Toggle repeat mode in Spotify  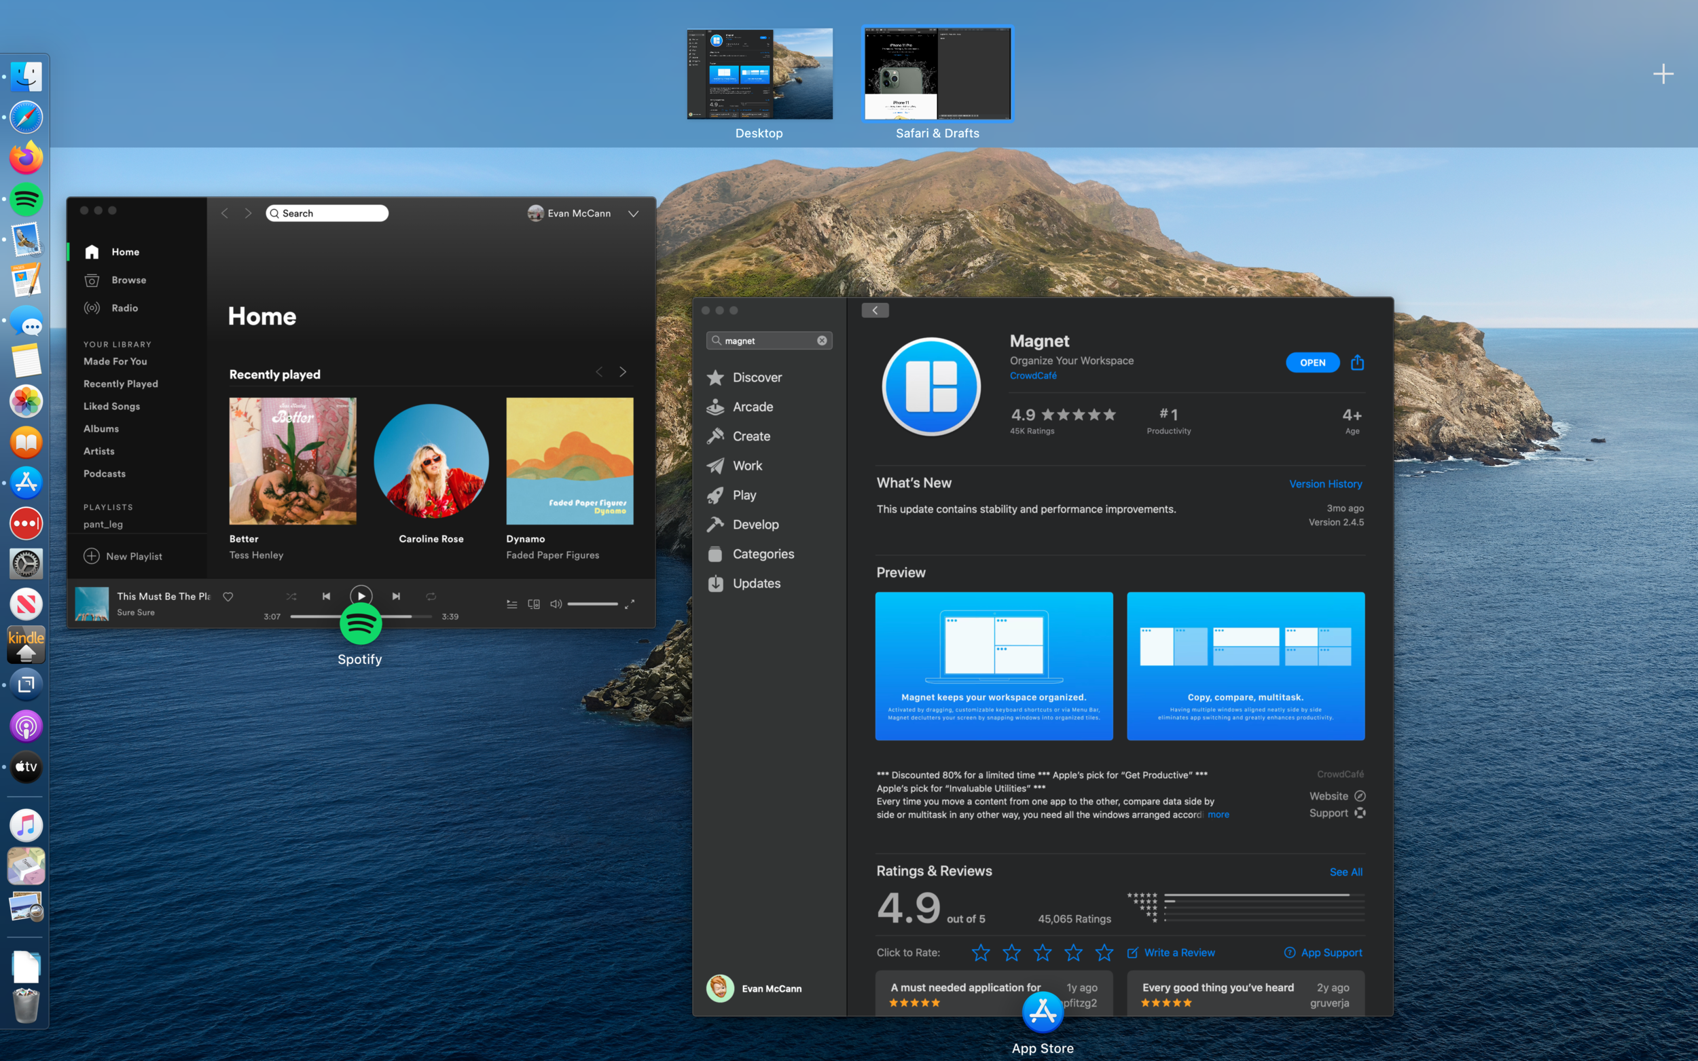(431, 596)
